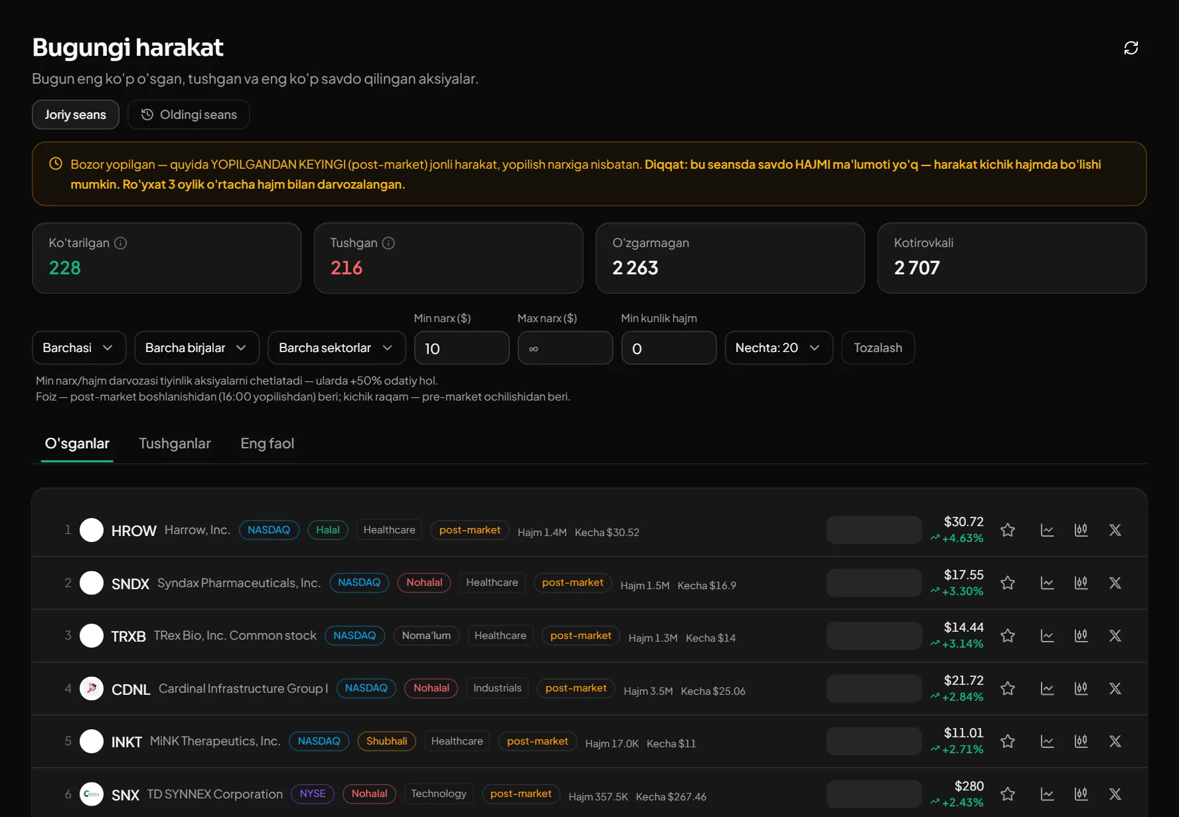1179x817 pixels.
Task: Open candlestick chart for SNDX row
Action: coord(1081,583)
